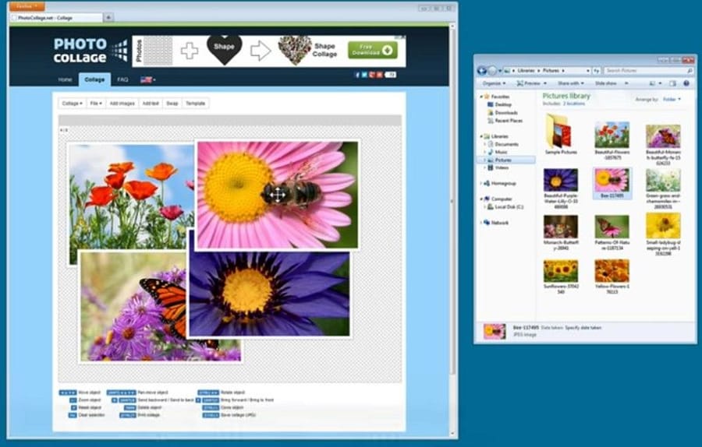Screen dimensions: 702x447
Task: Open the Organize menu in Explorer
Action: 493,83
